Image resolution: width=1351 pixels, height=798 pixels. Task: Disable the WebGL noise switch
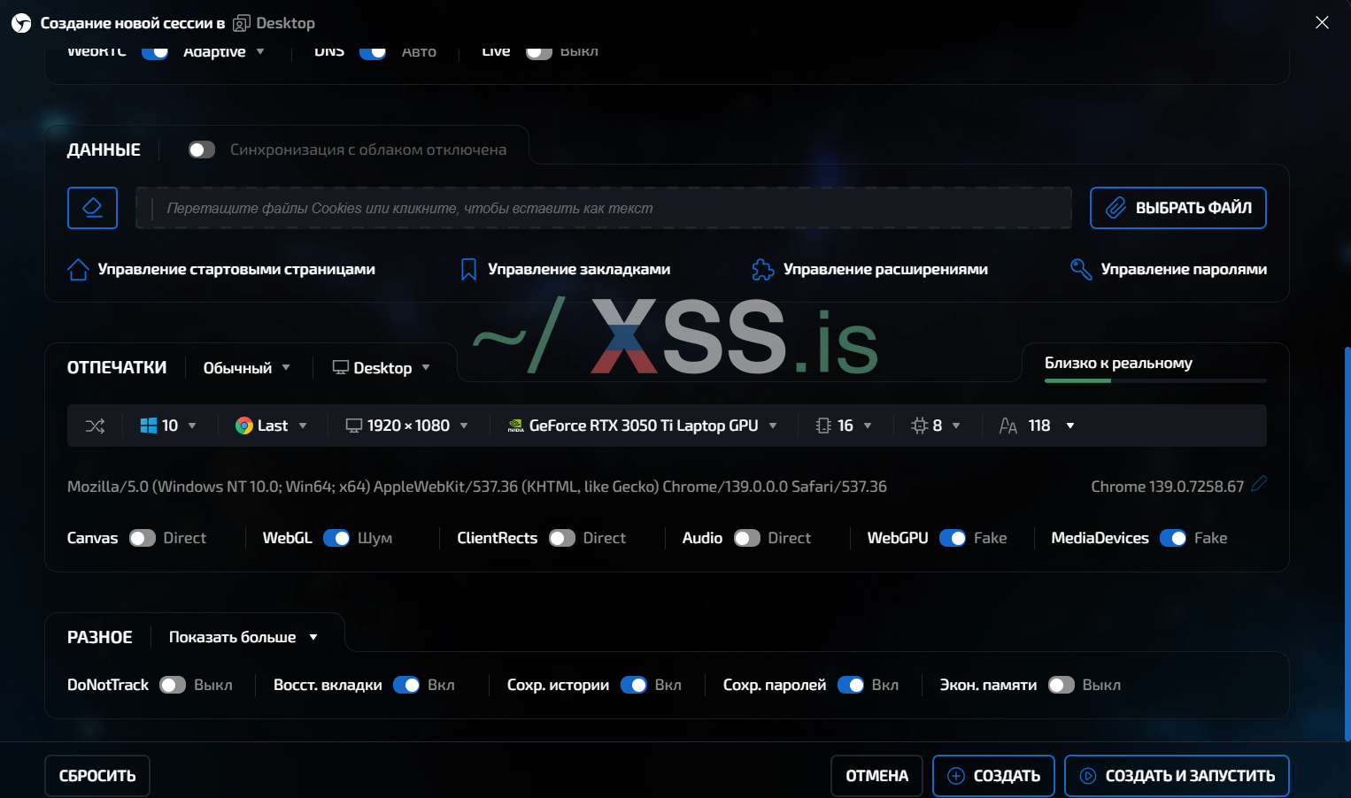(336, 538)
